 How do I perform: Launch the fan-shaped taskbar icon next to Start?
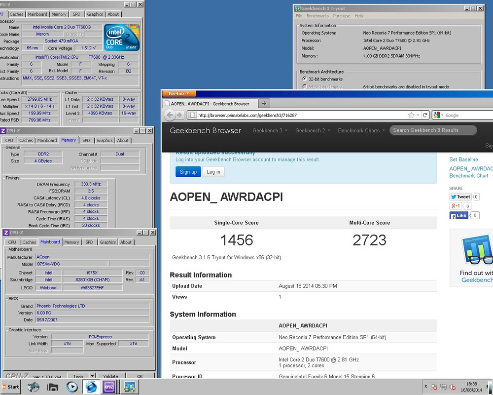point(34,387)
